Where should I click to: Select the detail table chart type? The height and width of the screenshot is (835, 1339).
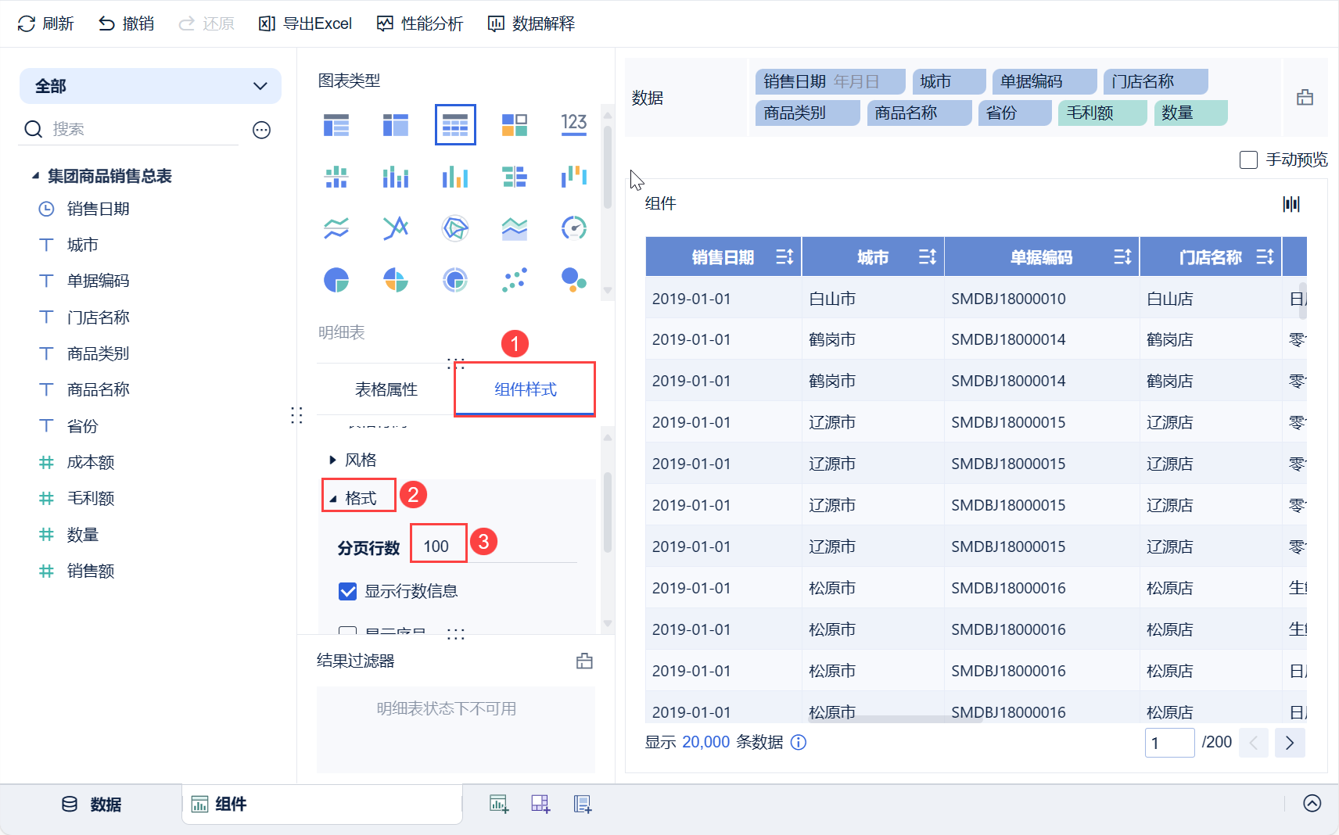(455, 125)
